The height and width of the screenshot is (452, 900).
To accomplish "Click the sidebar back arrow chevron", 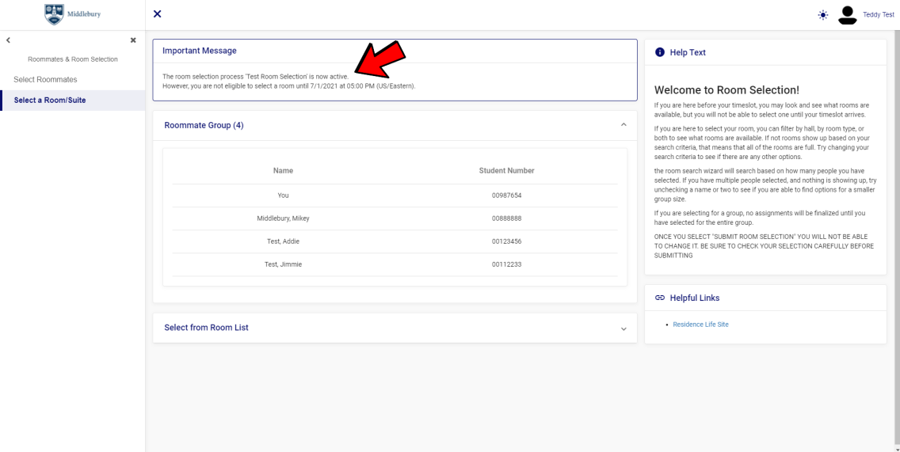I will [x=8, y=40].
